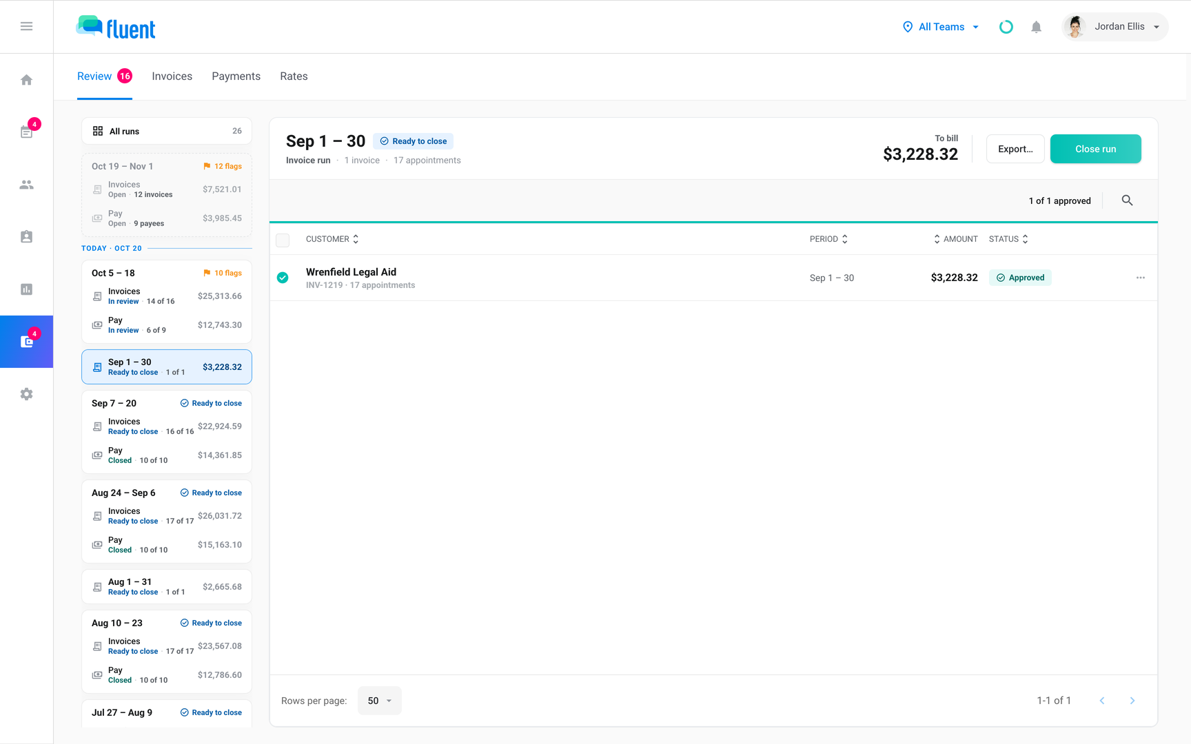Open the ID badge sidebar icon
1191x744 pixels.
(26, 237)
